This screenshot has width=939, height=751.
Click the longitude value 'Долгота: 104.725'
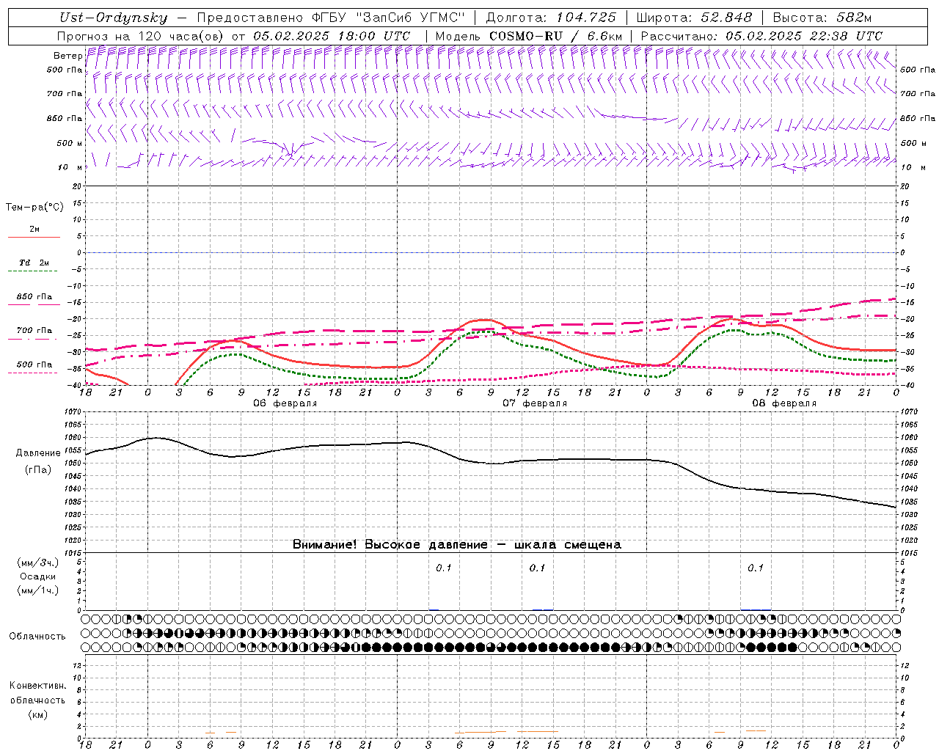click(x=551, y=18)
